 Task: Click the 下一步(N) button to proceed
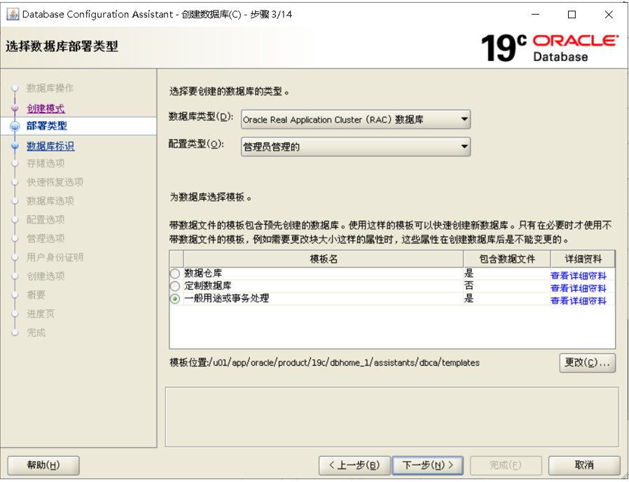[427, 465]
